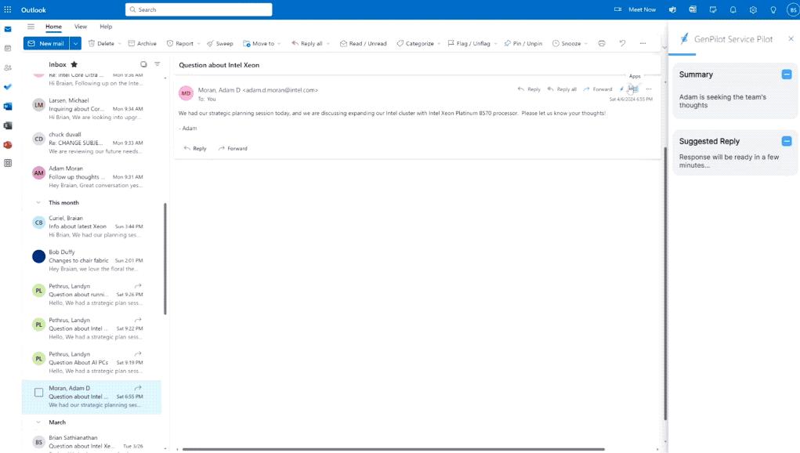The height and width of the screenshot is (453, 800).
Task: Open the Report dropdown arrow
Action: pos(198,44)
